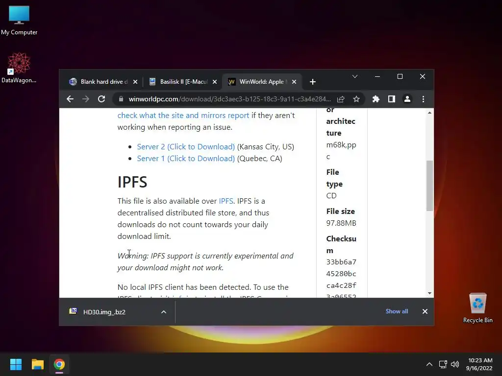Click the File type value CD
502x376 pixels.
(x=331, y=196)
